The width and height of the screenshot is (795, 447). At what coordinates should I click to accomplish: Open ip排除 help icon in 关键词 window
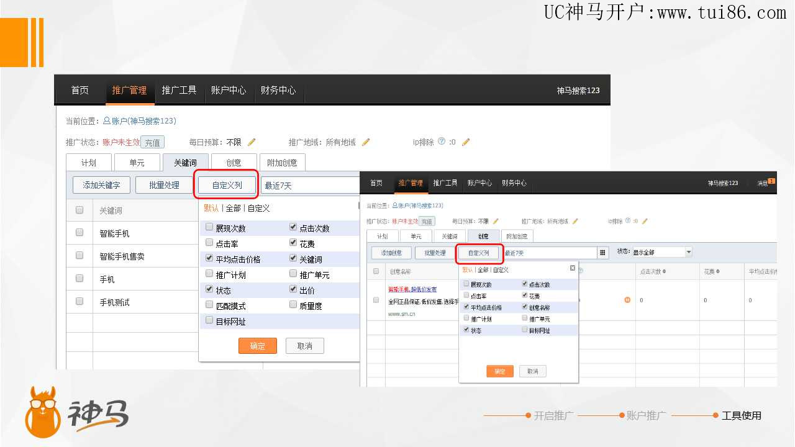click(442, 142)
